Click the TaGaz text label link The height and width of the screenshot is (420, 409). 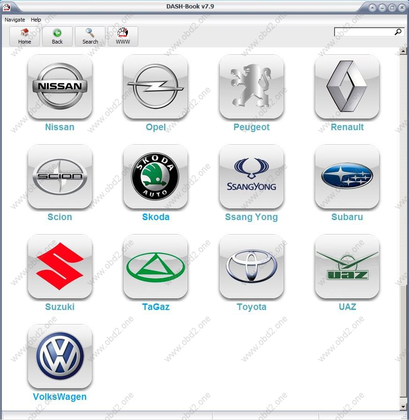156,307
